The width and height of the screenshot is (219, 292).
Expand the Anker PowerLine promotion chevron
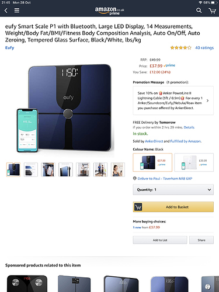click(x=207, y=100)
